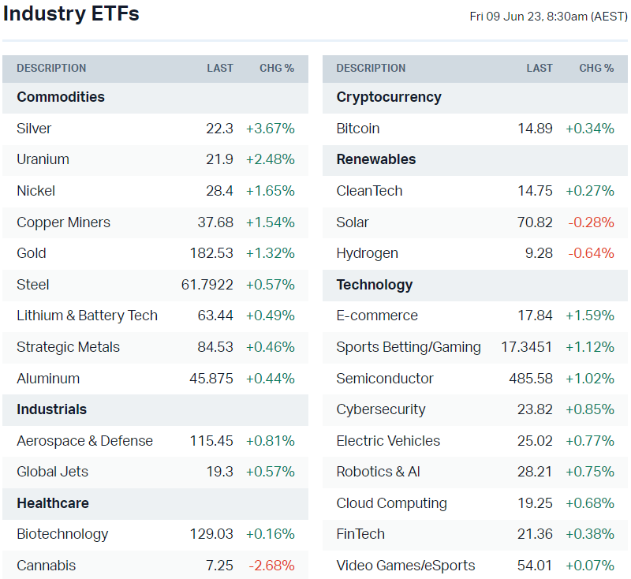The width and height of the screenshot is (631, 579).
Task: Click the Renewables section header
Action: point(375,159)
